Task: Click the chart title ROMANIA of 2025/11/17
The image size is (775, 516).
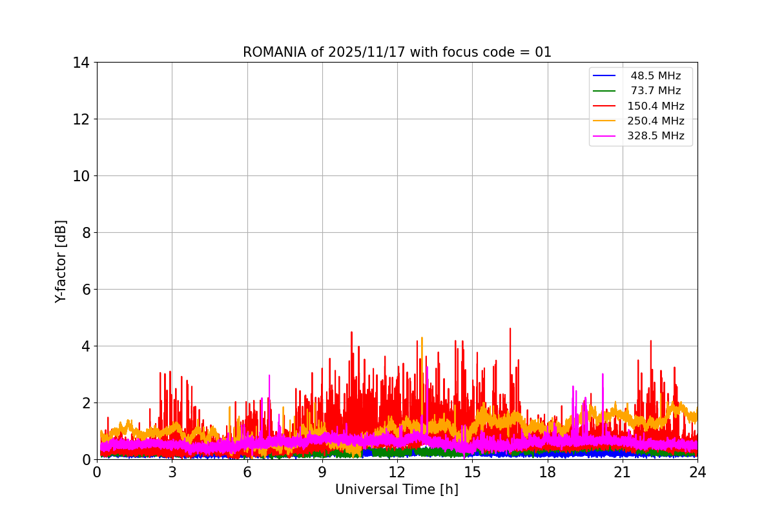Action: click(397, 52)
